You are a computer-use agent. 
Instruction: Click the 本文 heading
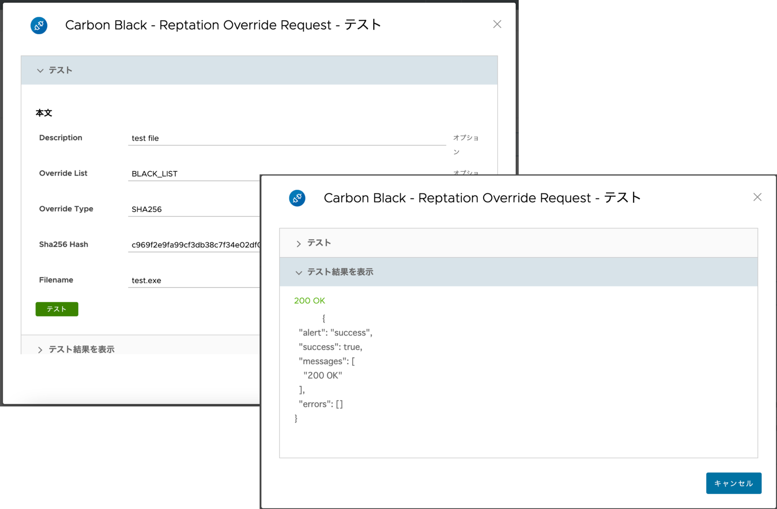[44, 113]
